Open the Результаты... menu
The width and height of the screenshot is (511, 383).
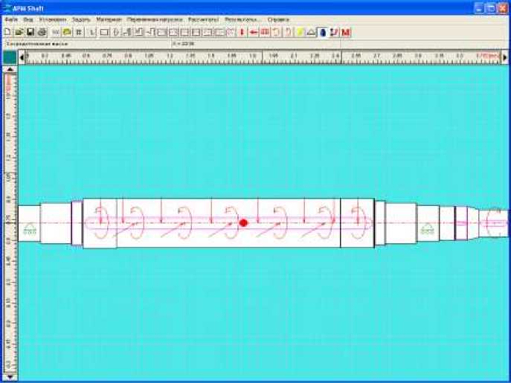click(x=243, y=19)
